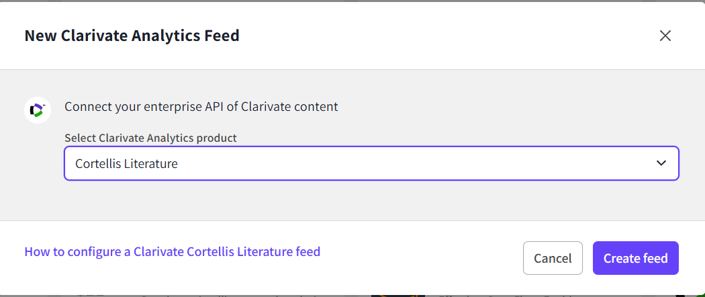Image resolution: width=705 pixels, height=297 pixels.
Task: Click the downward caret in product selector
Action: tap(661, 163)
